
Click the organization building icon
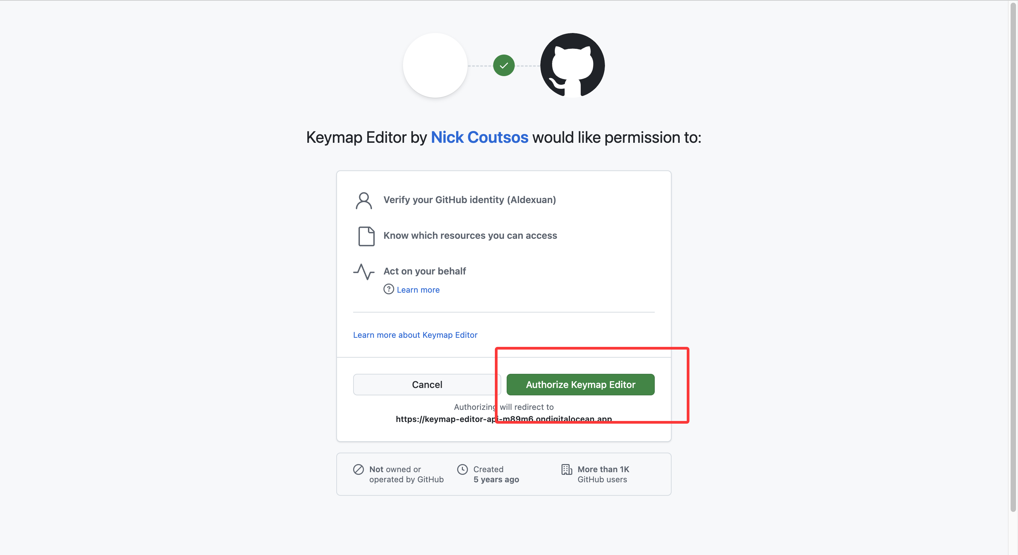[566, 469]
